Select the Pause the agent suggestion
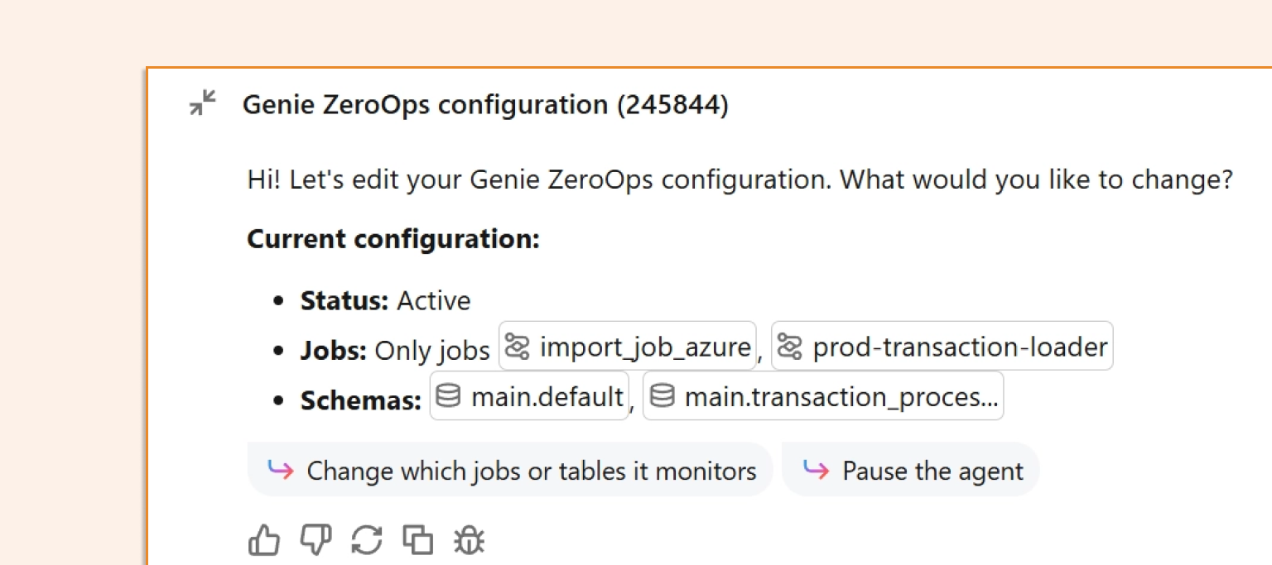The height and width of the screenshot is (565, 1272). click(911, 470)
